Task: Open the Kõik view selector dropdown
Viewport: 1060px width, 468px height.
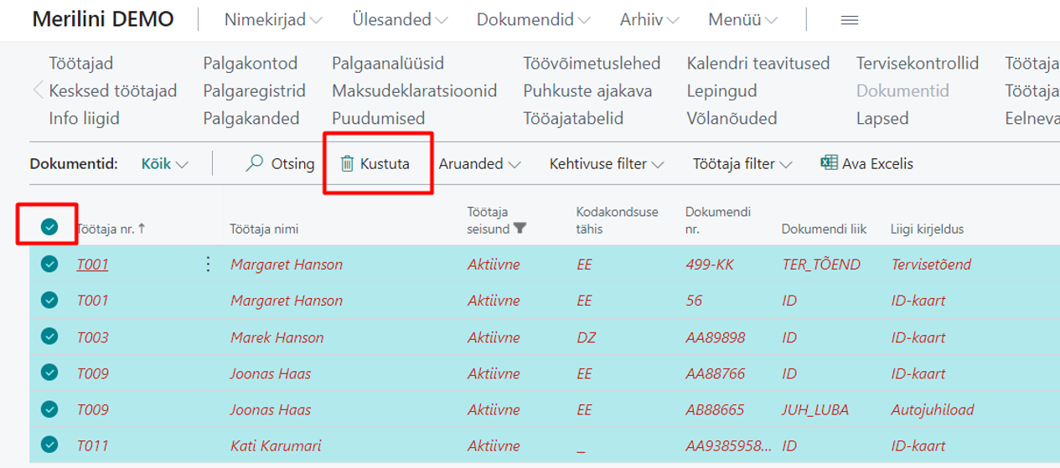Action: pos(165,164)
